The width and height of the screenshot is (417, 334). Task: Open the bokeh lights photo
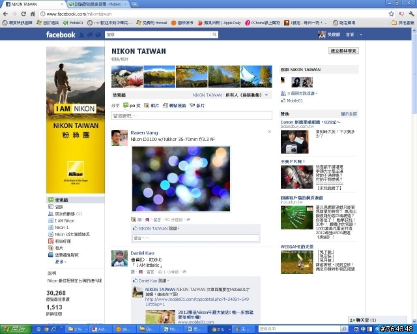(x=181, y=179)
